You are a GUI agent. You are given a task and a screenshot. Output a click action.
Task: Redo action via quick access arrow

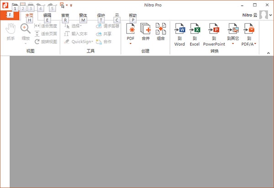point(51,5)
